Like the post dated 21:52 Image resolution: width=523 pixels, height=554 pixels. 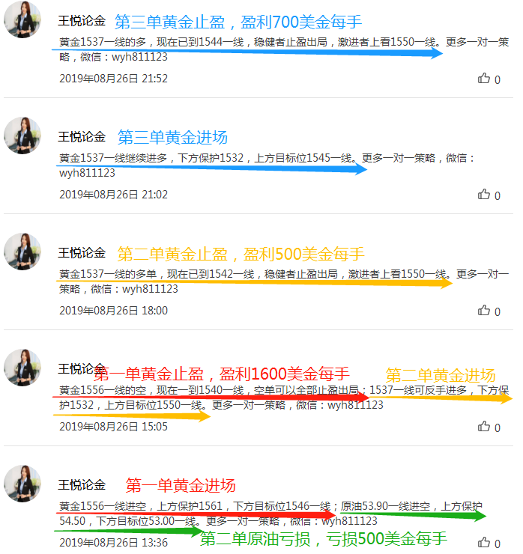tap(484, 78)
